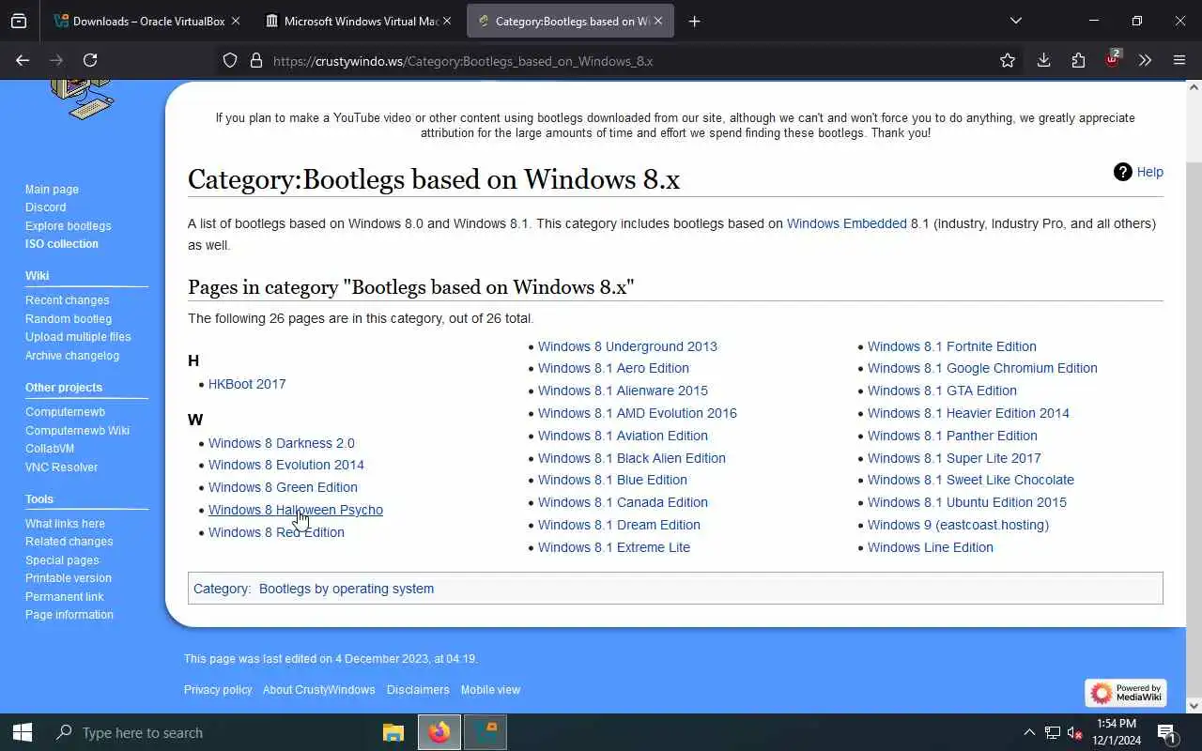
Task: Bookmark this page with the star icon
Action: point(1008,60)
